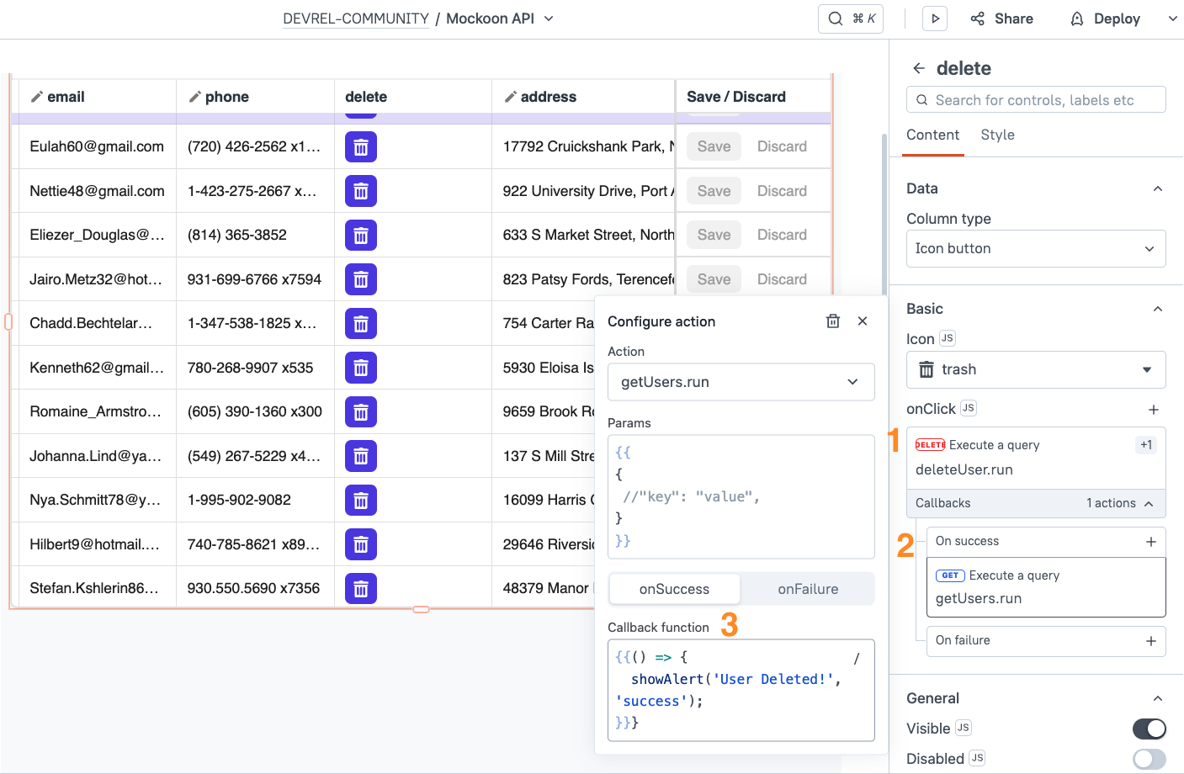Click trash icon in Johanna.Lind row
Image resolution: width=1184 pixels, height=774 pixels.
click(x=360, y=456)
